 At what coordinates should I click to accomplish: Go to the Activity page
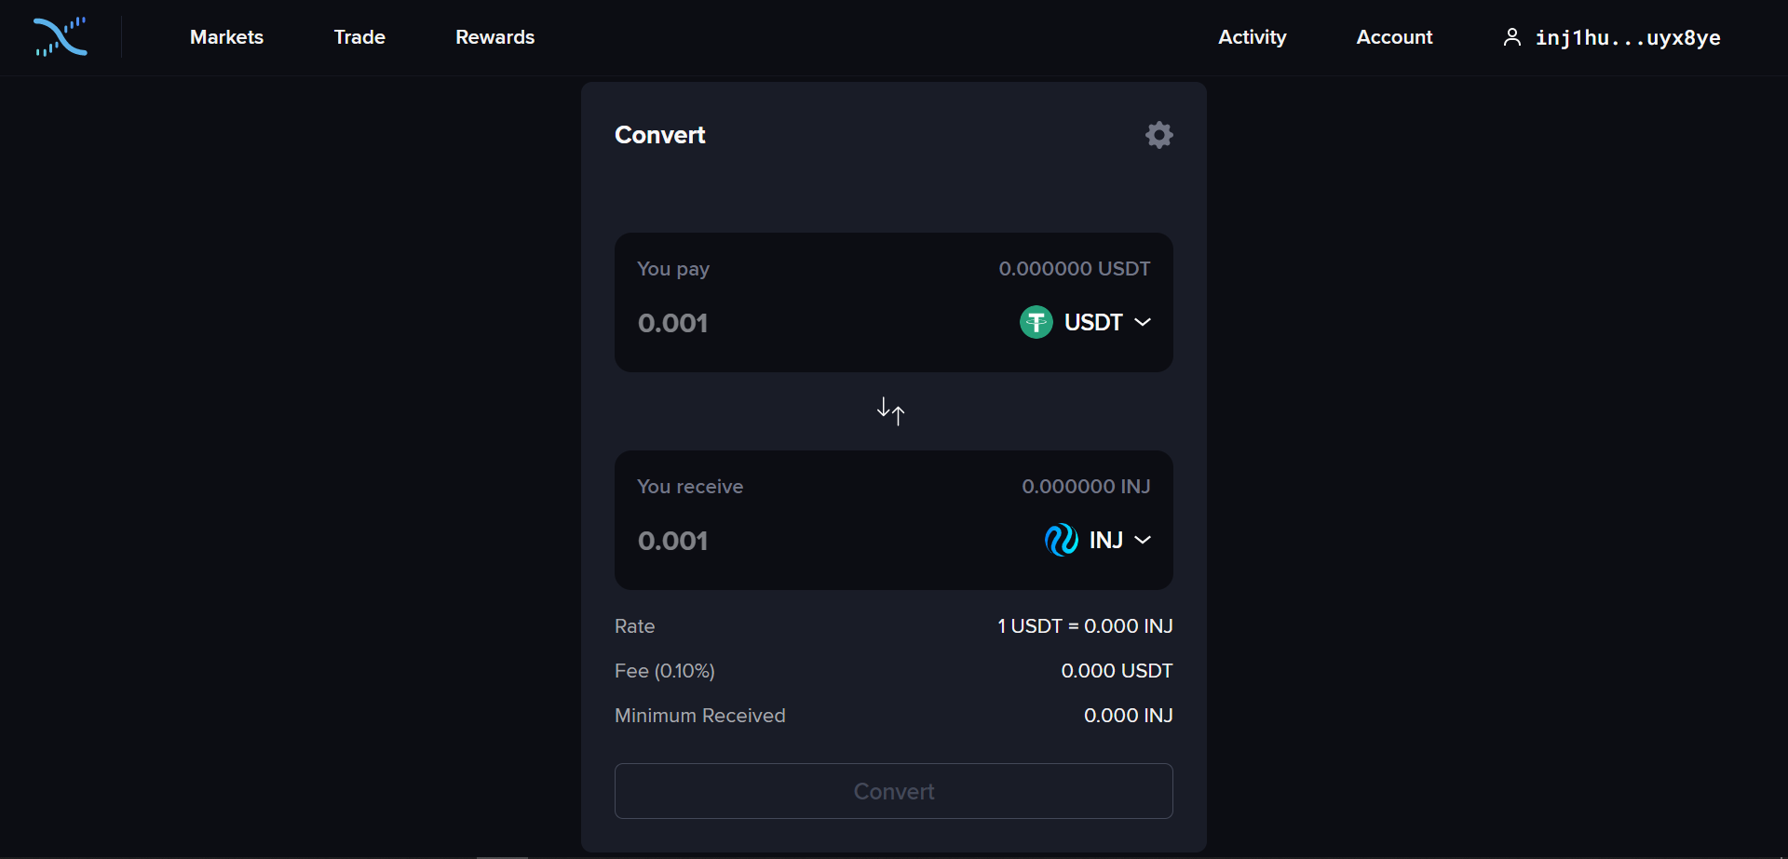tap(1252, 37)
